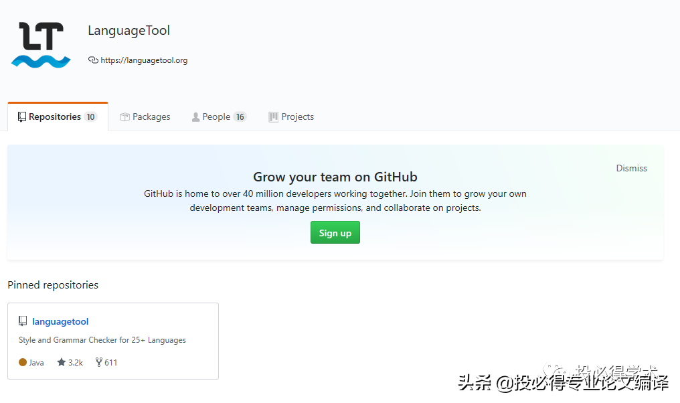
Task: Click the Repositories count badge showing 10
Action: (x=90, y=116)
